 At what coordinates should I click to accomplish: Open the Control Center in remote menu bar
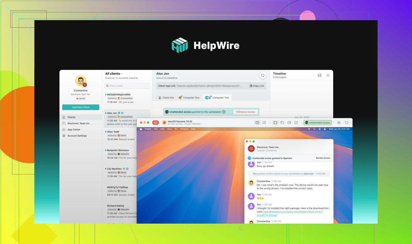[325, 129]
